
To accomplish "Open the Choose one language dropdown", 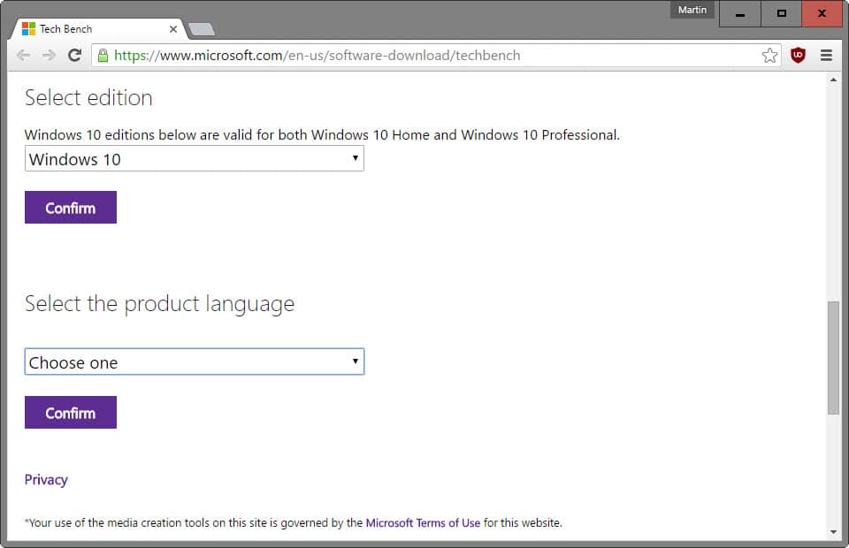I will click(194, 362).
